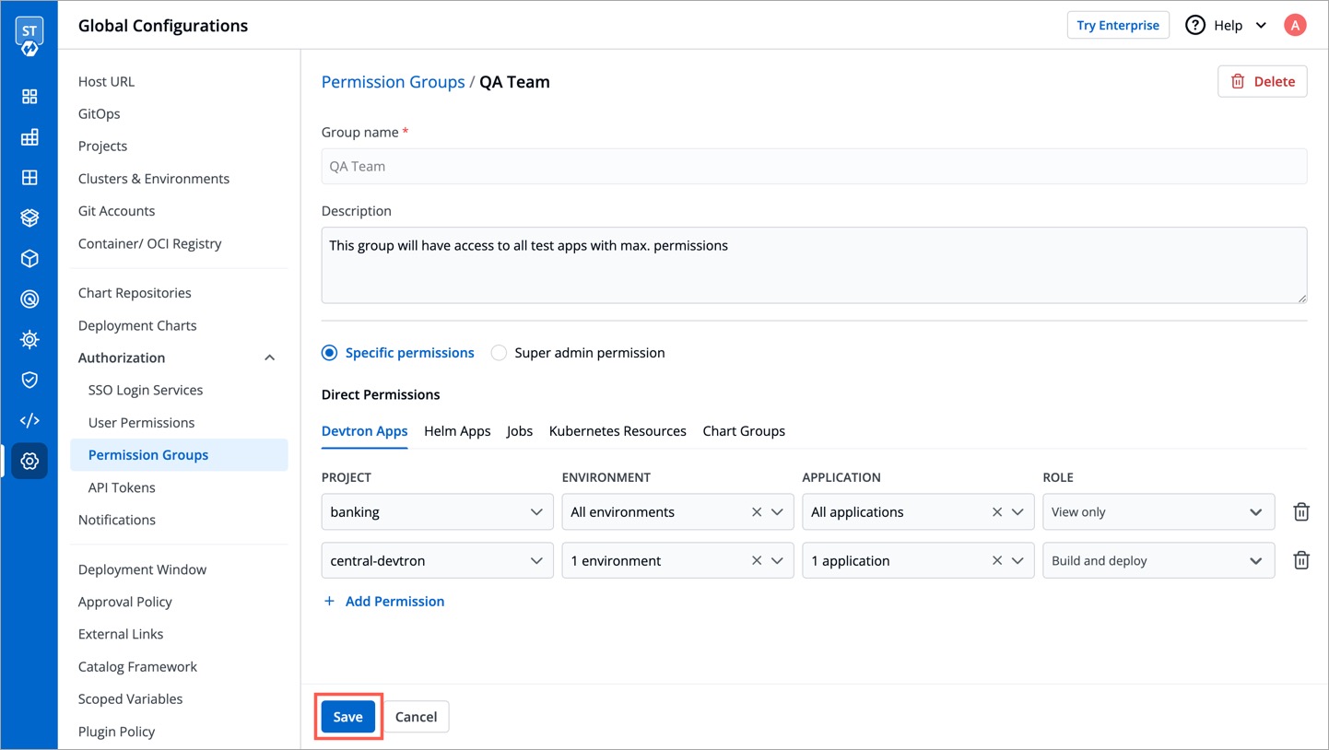The width and height of the screenshot is (1329, 750).
Task: Collapse the Authorization section
Action: point(269,357)
